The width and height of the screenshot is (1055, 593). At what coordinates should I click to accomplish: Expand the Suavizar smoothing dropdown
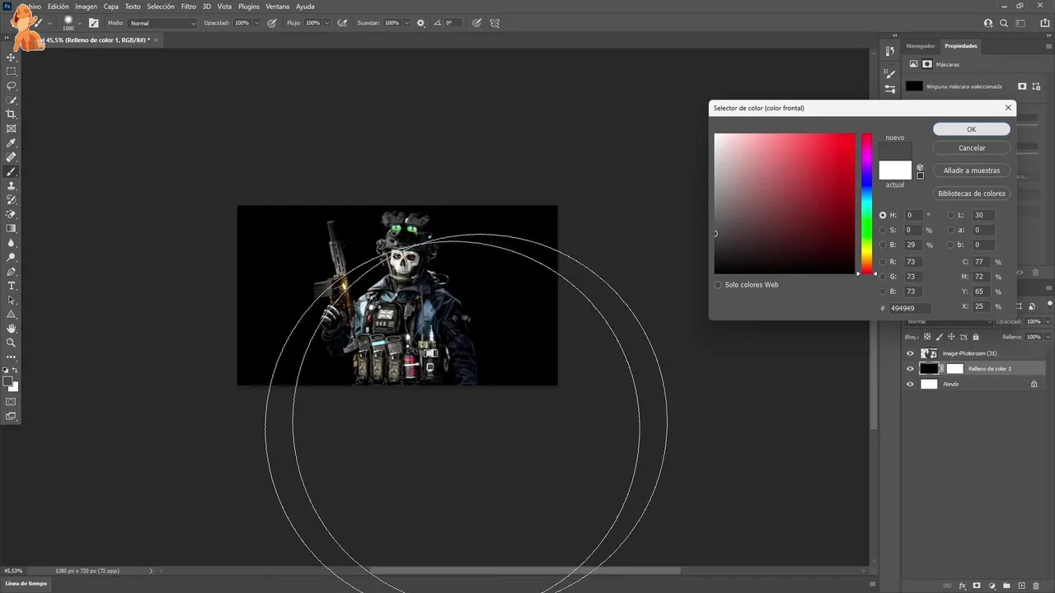[406, 23]
